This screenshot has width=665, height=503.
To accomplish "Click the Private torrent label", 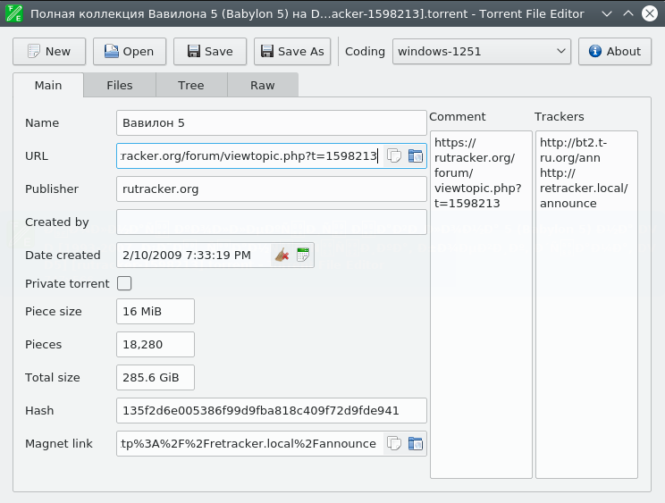I will tap(67, 283).
